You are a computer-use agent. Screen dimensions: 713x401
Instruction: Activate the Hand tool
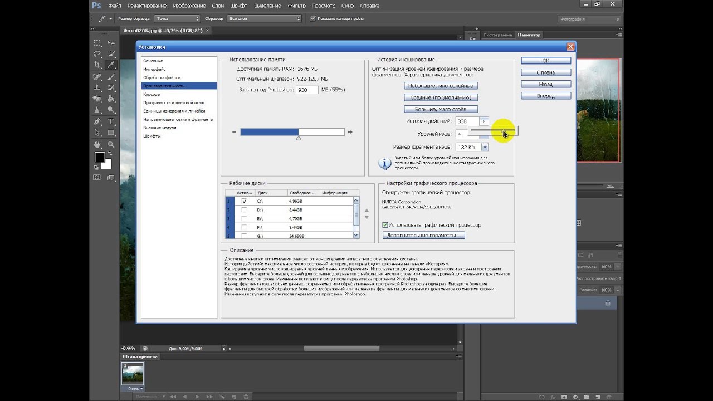[x=97, y=144]
